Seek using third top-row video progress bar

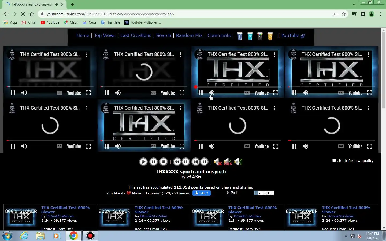coord(238,87)
